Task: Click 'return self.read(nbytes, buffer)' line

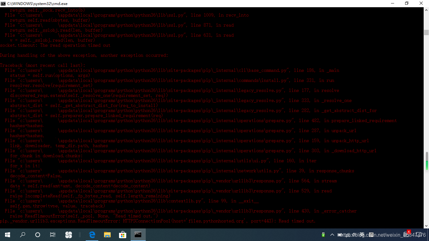Action: pyautogui.click(x=50, y=20)
